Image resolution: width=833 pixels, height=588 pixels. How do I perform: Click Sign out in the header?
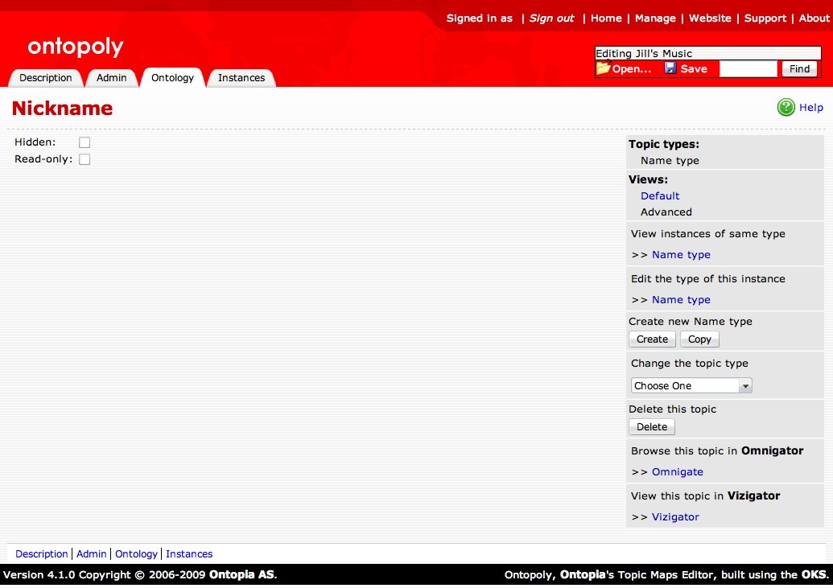[551, 19]
